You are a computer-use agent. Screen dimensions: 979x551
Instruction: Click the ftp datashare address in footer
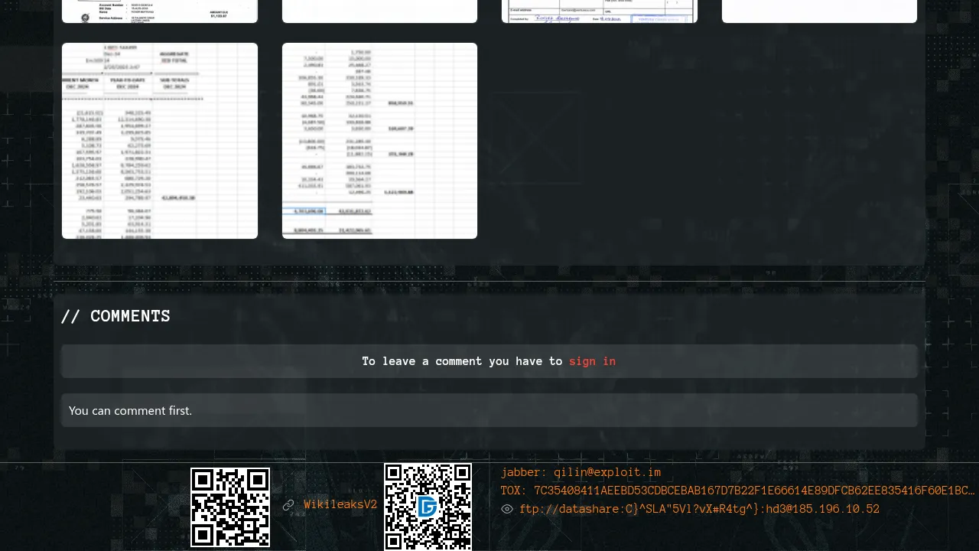pyautogui.click(x=699, y=509)
